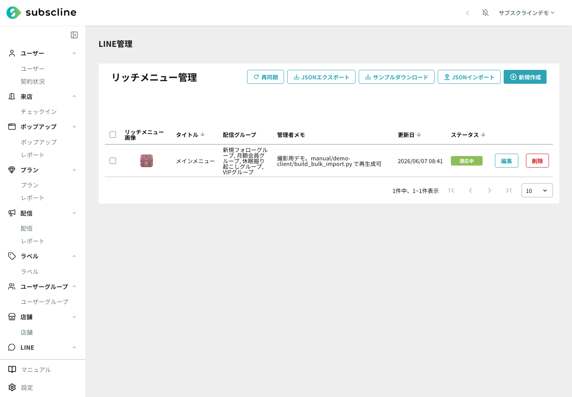Image resolution: width=572 pixels, height=397 pixels.
Task: Click the 店舗 store icon
Action: 12,317
